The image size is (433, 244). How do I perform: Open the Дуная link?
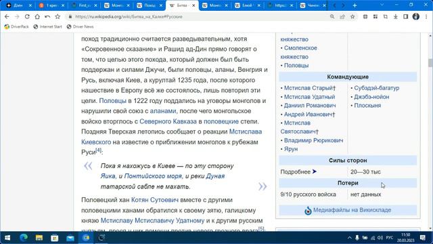[215, 176]
